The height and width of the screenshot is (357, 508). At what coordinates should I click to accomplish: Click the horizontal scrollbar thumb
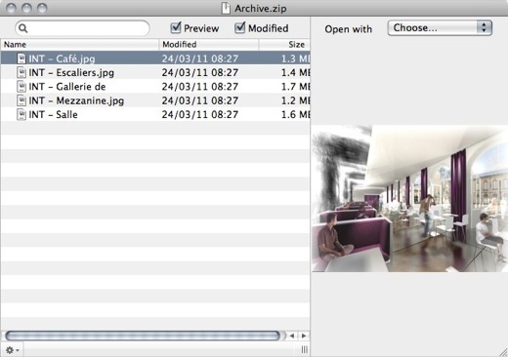[143, 336]
